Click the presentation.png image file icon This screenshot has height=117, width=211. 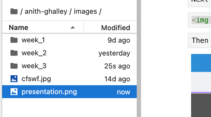(14, 92)
